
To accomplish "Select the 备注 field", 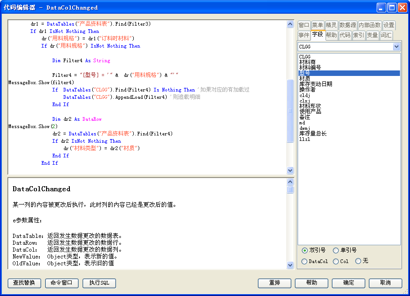I will [349, 117].
